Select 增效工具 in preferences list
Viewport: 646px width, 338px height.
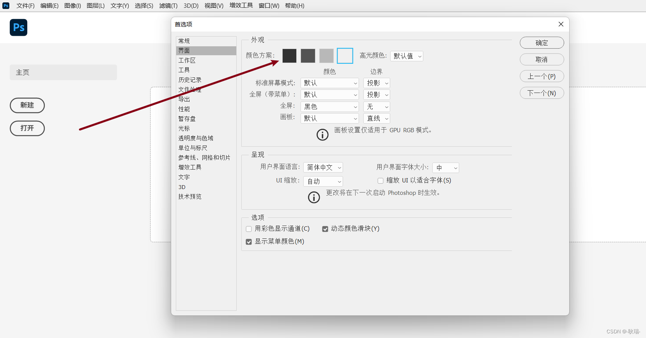click(206, 167)
